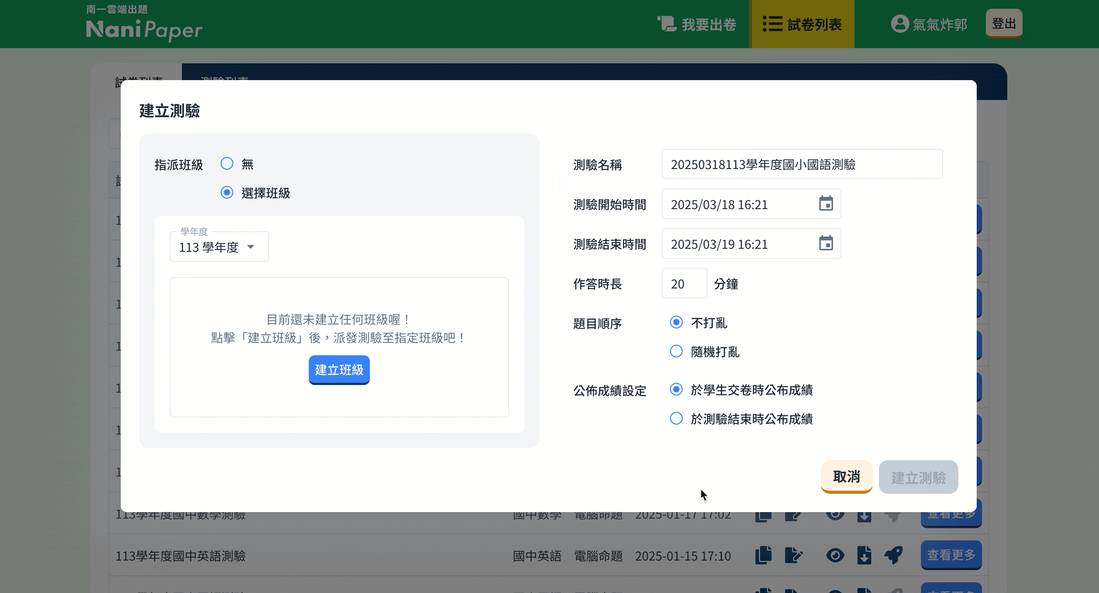1099x593 pixels.
Task: Choose 於學生交卷時公布成績 option
Action: tap(676, 389)
